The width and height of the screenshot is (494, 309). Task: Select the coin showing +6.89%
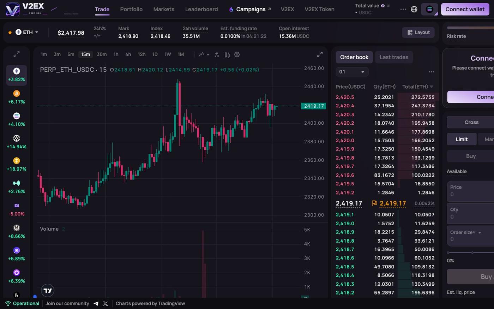point(17,254)
